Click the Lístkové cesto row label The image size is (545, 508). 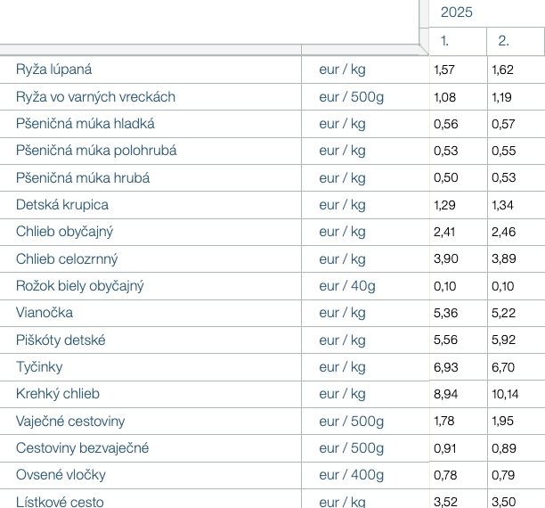click(60, 501)
